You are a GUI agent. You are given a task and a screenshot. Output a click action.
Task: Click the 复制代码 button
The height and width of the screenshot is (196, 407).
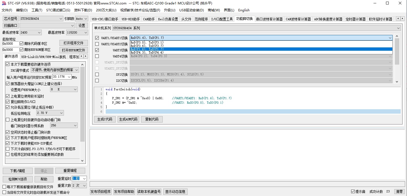pyautogui.click(x=152, y=119)
